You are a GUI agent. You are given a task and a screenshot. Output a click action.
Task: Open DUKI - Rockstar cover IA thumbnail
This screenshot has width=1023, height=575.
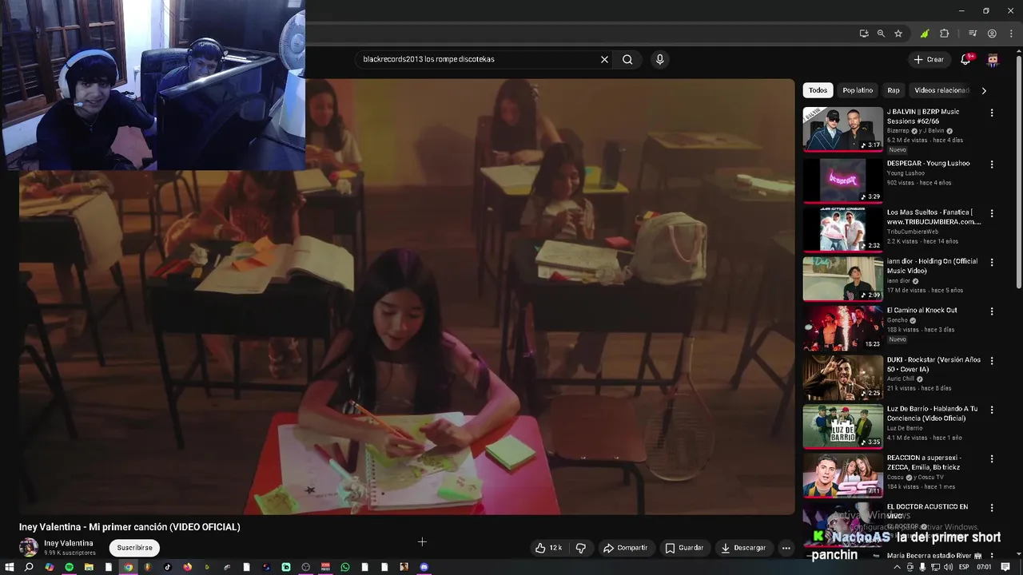point(843,377)
